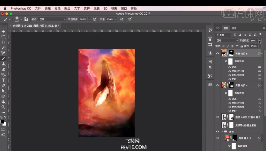Open the Brush presets panel icon
266x151 pixels.
210,39
